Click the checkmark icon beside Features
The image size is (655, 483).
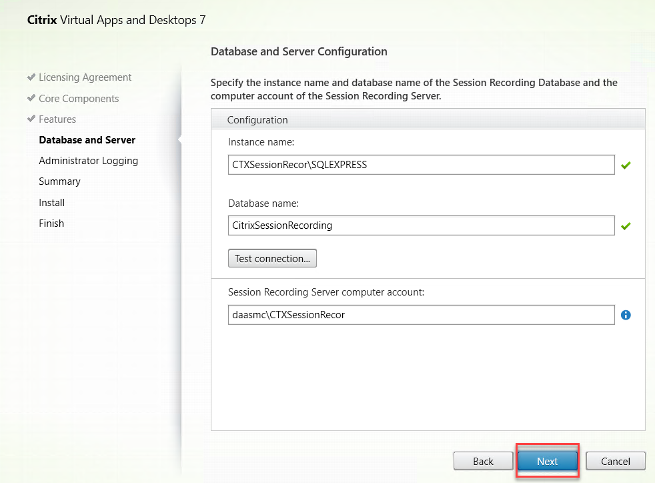tap(31, 119)
